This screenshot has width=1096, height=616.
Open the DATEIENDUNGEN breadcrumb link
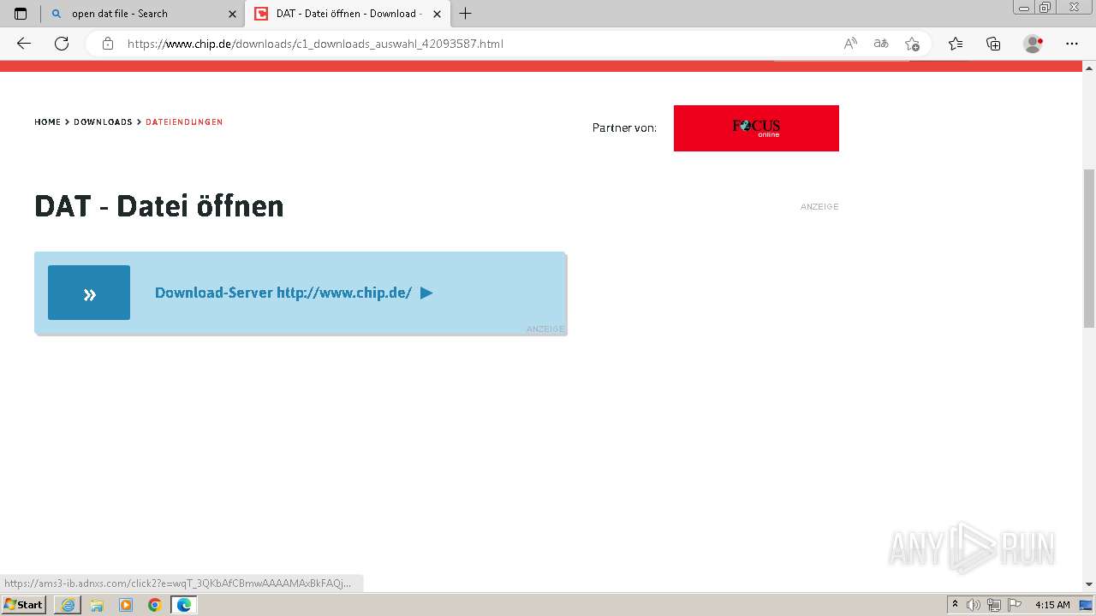[184, 122]
